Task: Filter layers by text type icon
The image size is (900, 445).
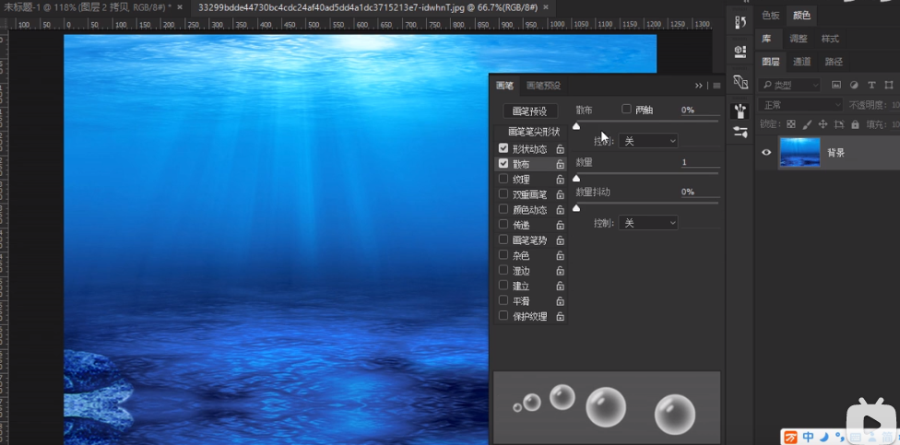Action: [x=870, y=85]
